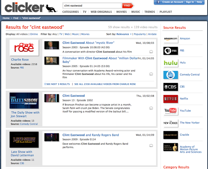Click the Help link
Screen dimensions: 208x169
(199, 2)
